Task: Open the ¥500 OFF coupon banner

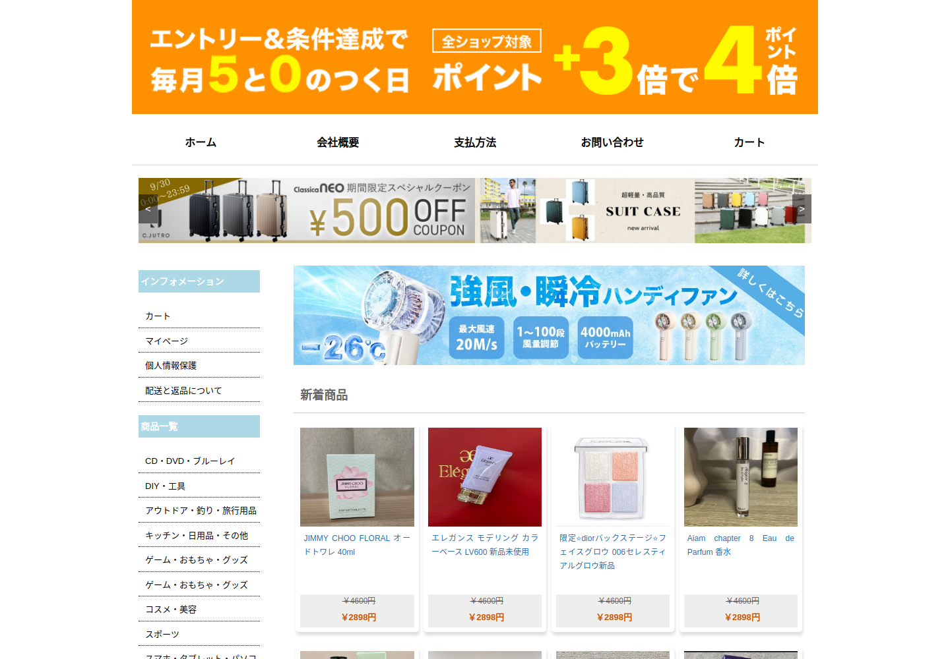Action: pos(307,210)
